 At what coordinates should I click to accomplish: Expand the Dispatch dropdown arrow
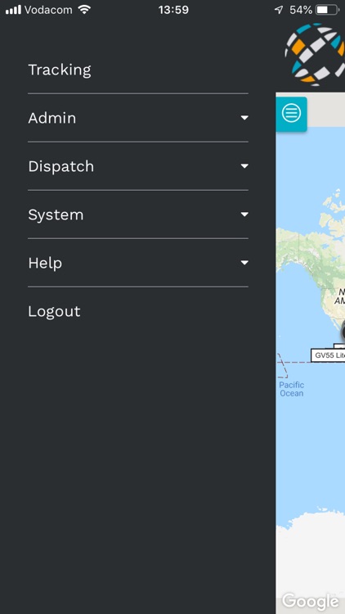coord(244,166)
